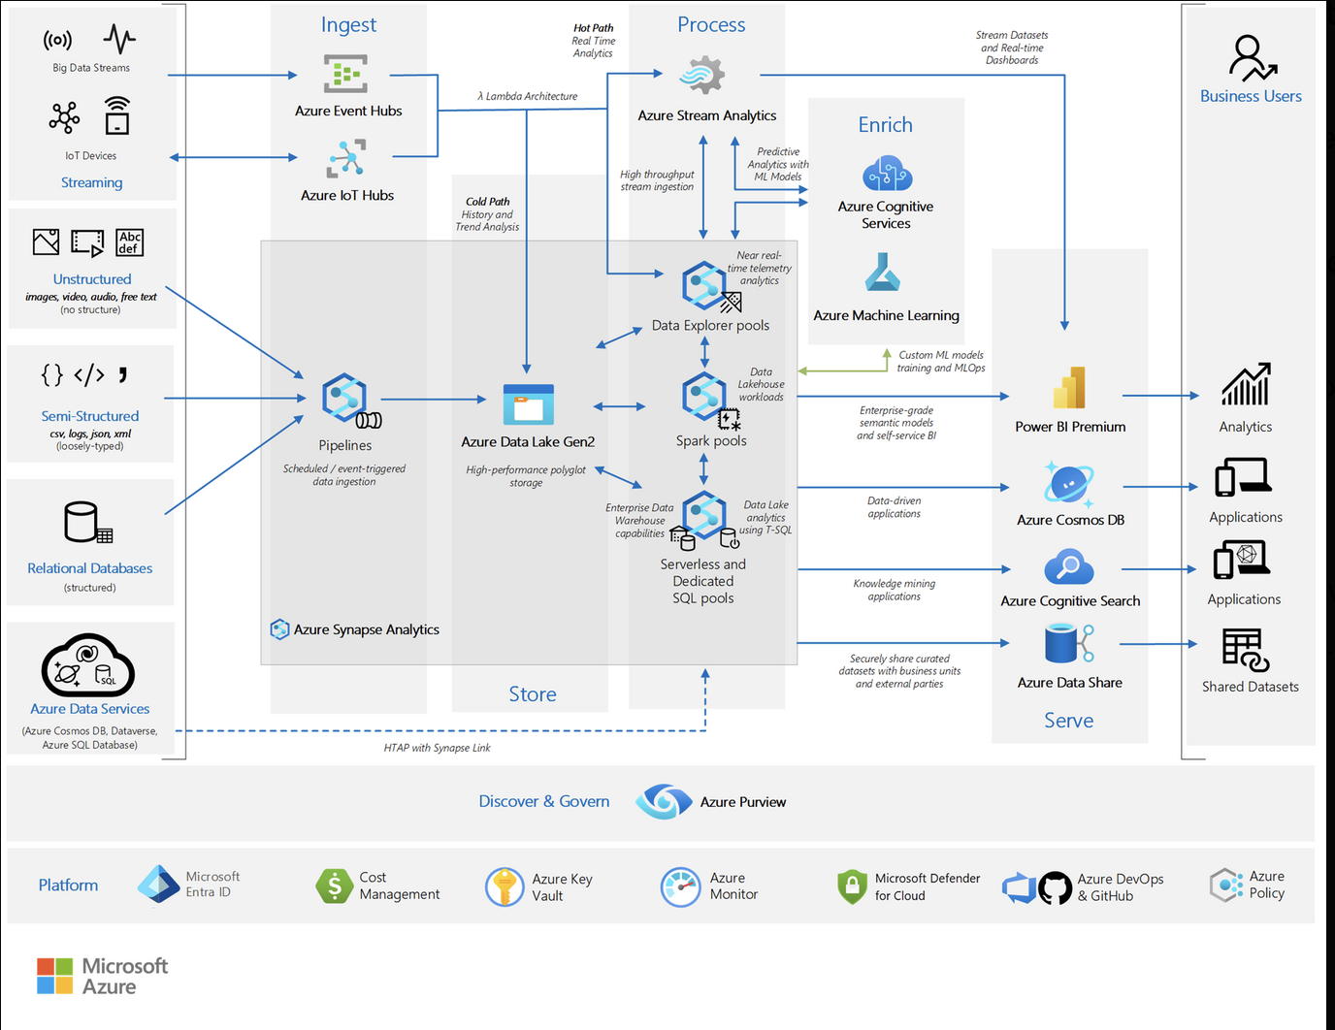Click the Relational Databases label

tap(89, 568)
